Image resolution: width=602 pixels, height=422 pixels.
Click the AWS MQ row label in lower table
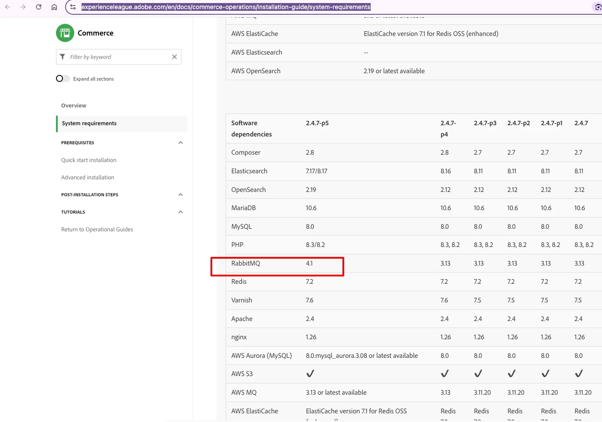point(244,393)
